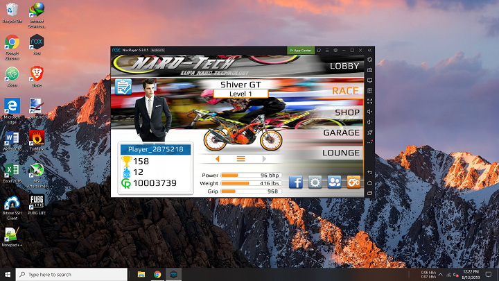499x281 pixels.
Task: Open the checklist tasks icon
Action: pyautogui.click(x=123, y=87)
